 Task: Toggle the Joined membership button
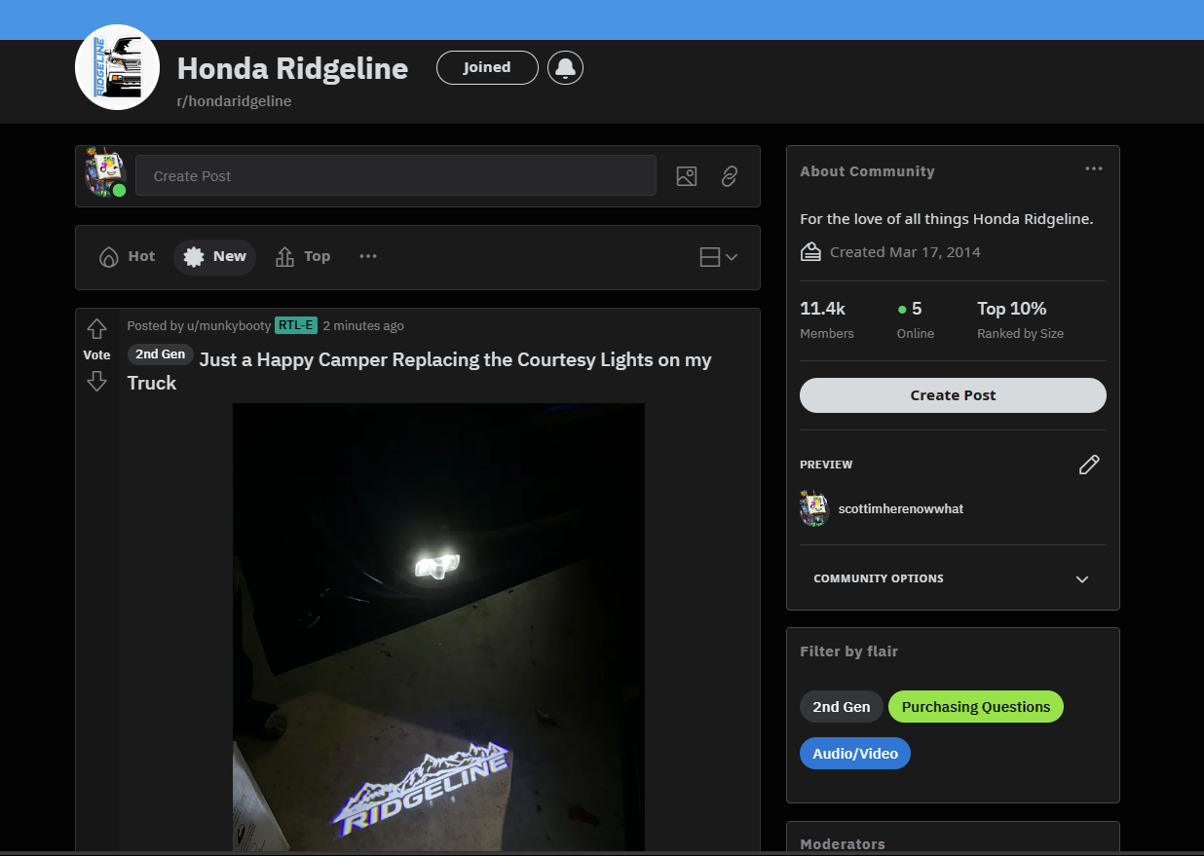pos(487,67)
